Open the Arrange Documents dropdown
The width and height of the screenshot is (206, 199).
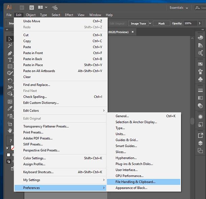[x=43, y=7]
